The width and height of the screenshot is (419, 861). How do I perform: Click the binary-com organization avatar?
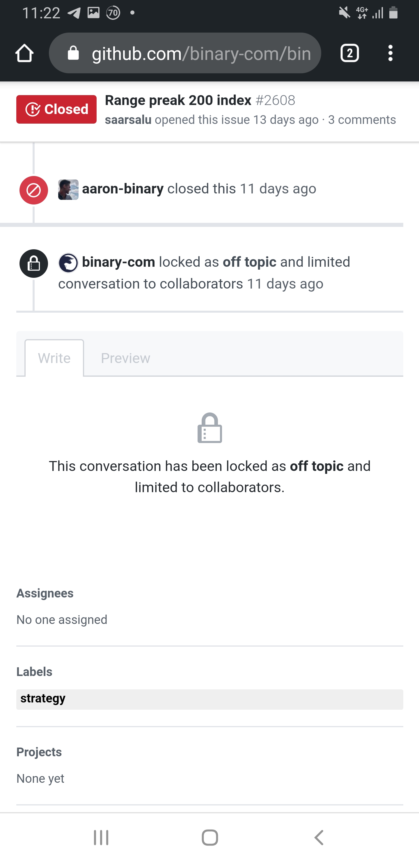(x=69, y=262)
